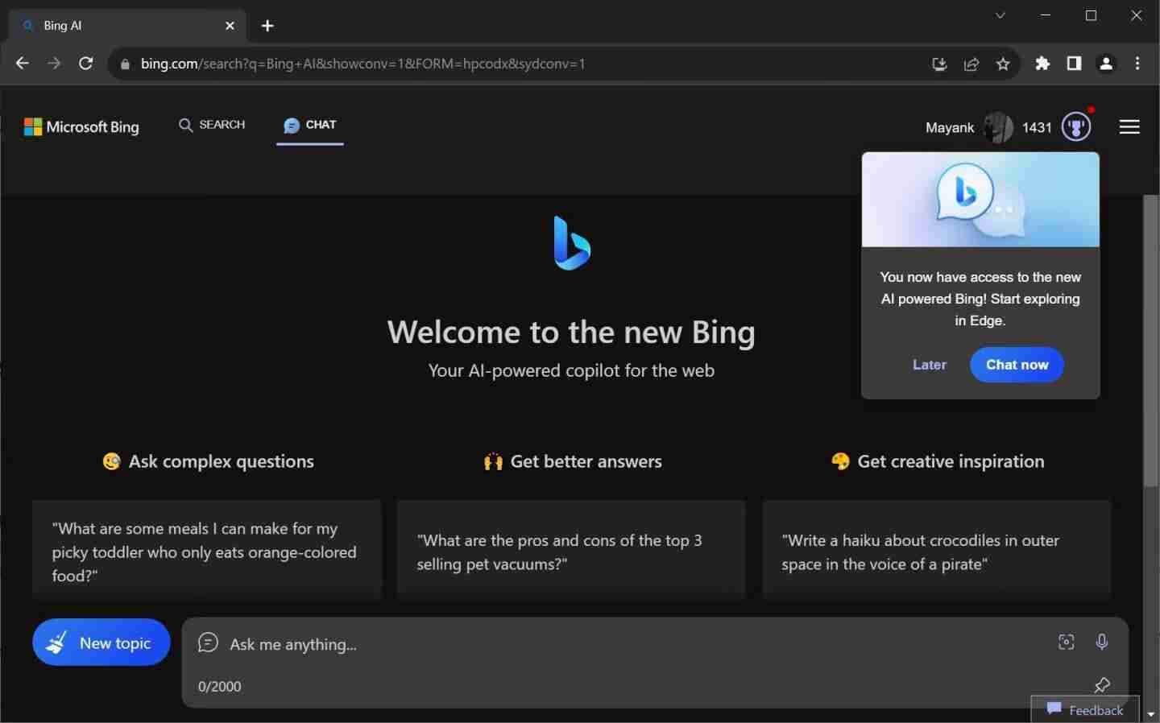Image resolution: width=1160 pixels, height=723 pixels.
Task: Open the hamburger menu icon
Action: (1129, 126)
